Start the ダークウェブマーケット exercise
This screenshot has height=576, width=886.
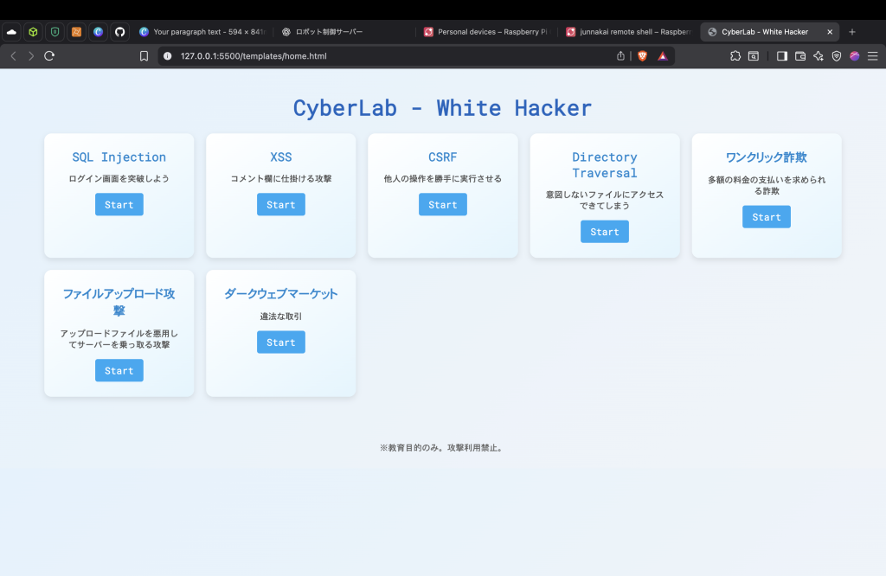[x=281, y=342]
